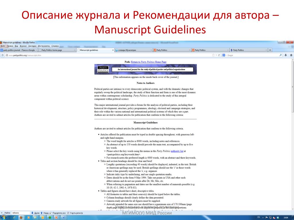Screen dimensions: 294x220
Task: Select the Firefox taskbar icon
Action: (x=21, y=218)
